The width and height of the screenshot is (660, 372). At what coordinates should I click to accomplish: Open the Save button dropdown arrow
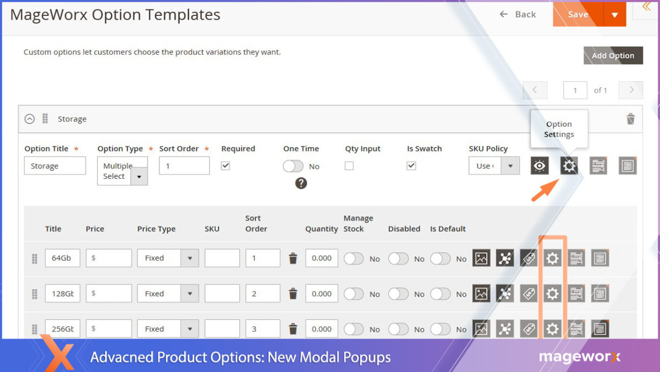tap(614, 15)
